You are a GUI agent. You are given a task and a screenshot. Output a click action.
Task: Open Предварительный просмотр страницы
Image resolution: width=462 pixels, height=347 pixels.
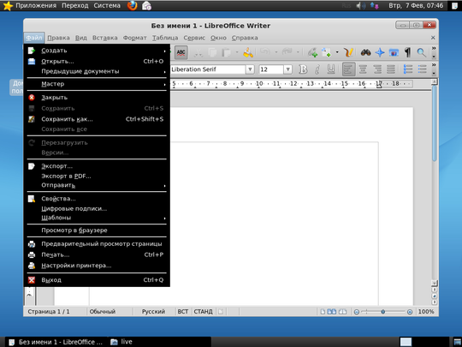tap(97, 243)
